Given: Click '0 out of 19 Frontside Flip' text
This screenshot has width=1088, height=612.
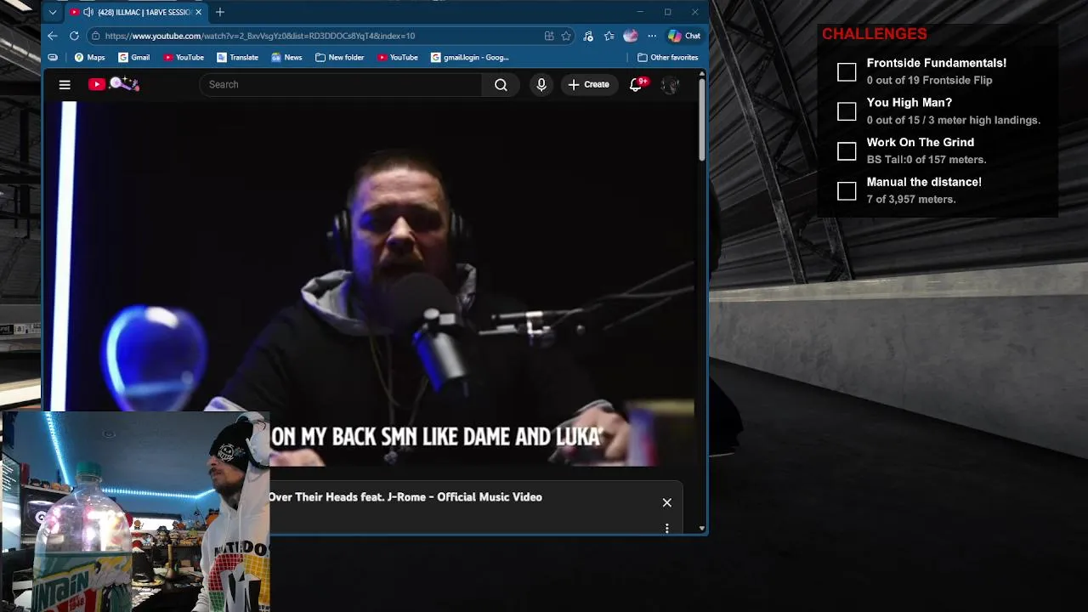Looking at the screenshot, I should (929, 81).
